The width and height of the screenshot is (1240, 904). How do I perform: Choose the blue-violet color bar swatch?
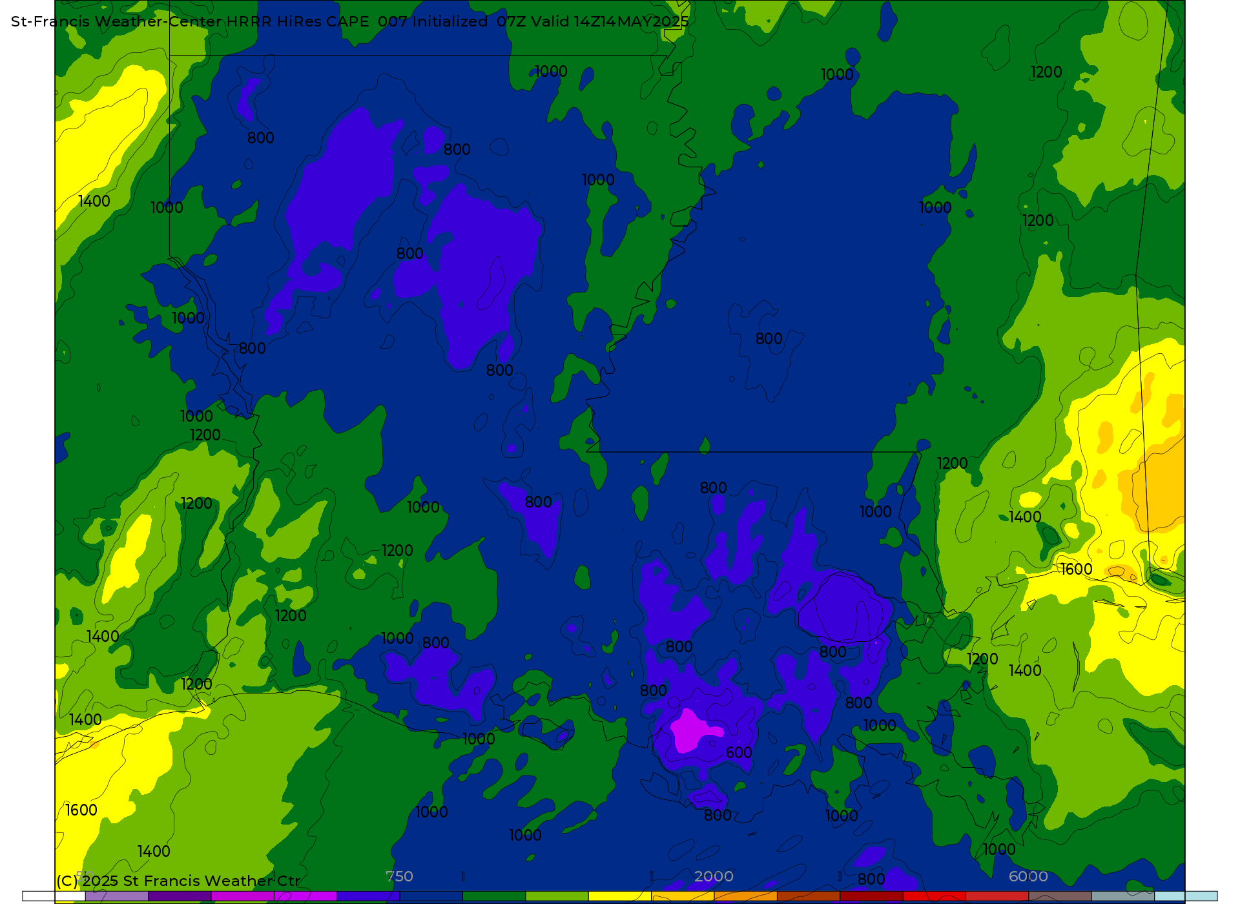[368, 896]
